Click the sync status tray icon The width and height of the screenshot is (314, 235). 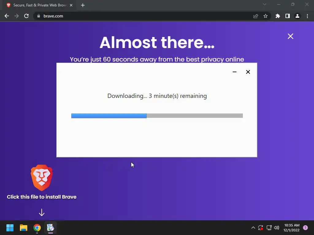[261, 228]
